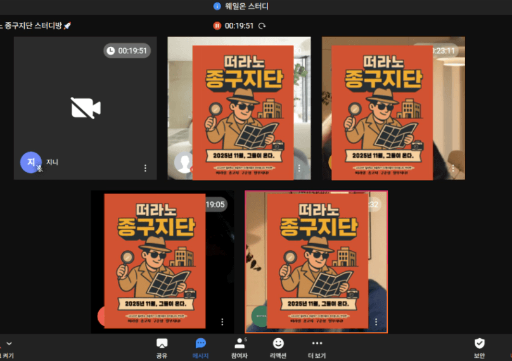
Task: Click the 지 avatar circle for 지니
Action: click(31, 162)
